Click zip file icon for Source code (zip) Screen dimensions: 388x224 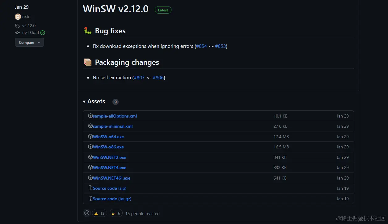(91, 188)
